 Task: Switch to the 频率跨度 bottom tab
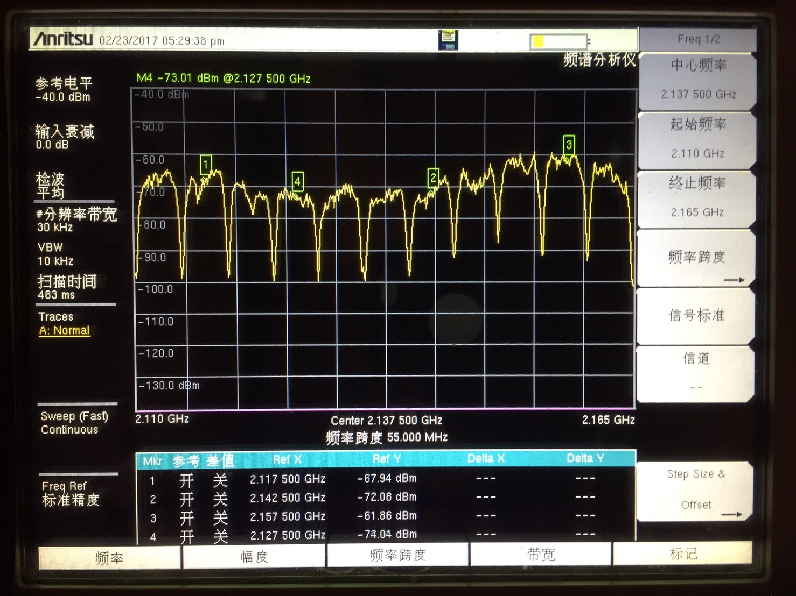398,555
